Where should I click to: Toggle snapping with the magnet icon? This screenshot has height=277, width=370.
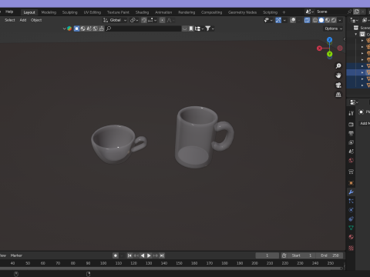coord(144,20)
